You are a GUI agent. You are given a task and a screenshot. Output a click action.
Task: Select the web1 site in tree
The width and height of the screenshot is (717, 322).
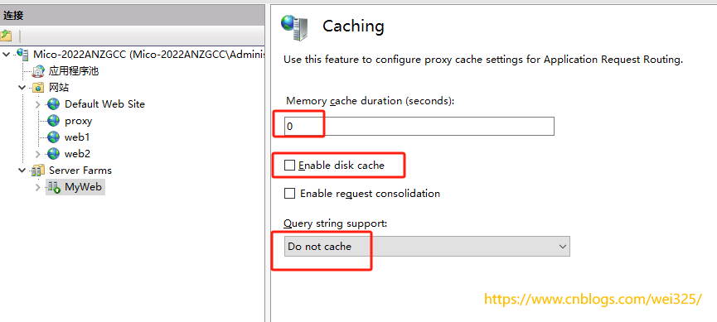[x=77, y=137]
